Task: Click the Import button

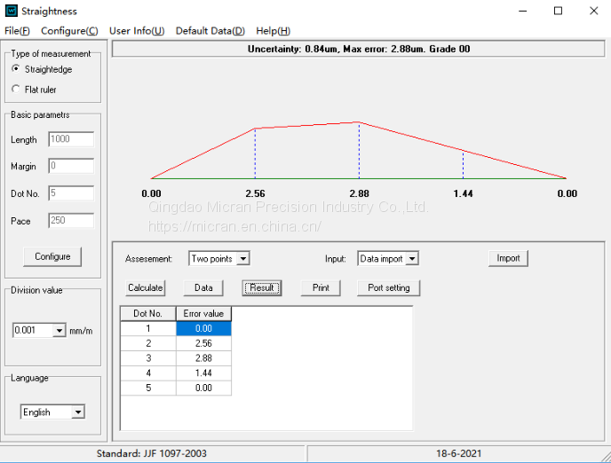Action: 508,258
